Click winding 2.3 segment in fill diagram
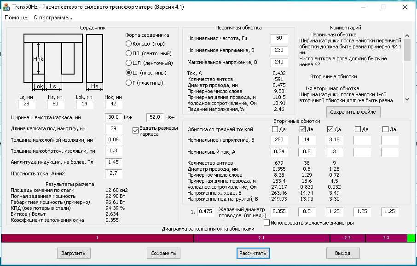The width and height of the screenshot is (417, 266). 386,238
